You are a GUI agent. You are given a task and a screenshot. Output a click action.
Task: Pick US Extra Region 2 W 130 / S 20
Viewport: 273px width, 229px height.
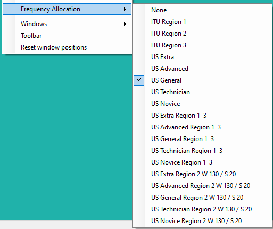click(202, 174)
